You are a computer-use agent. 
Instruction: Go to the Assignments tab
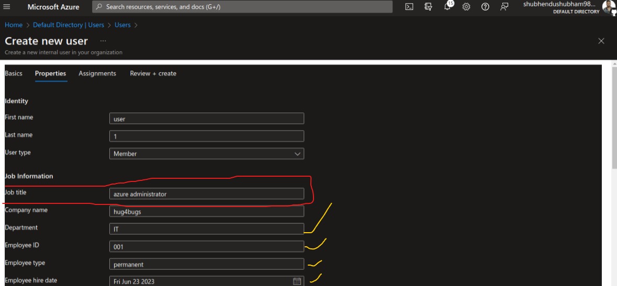coord(97,74)
